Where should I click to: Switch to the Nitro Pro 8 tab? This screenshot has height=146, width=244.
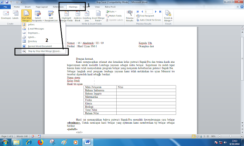[x=110, y=7]
